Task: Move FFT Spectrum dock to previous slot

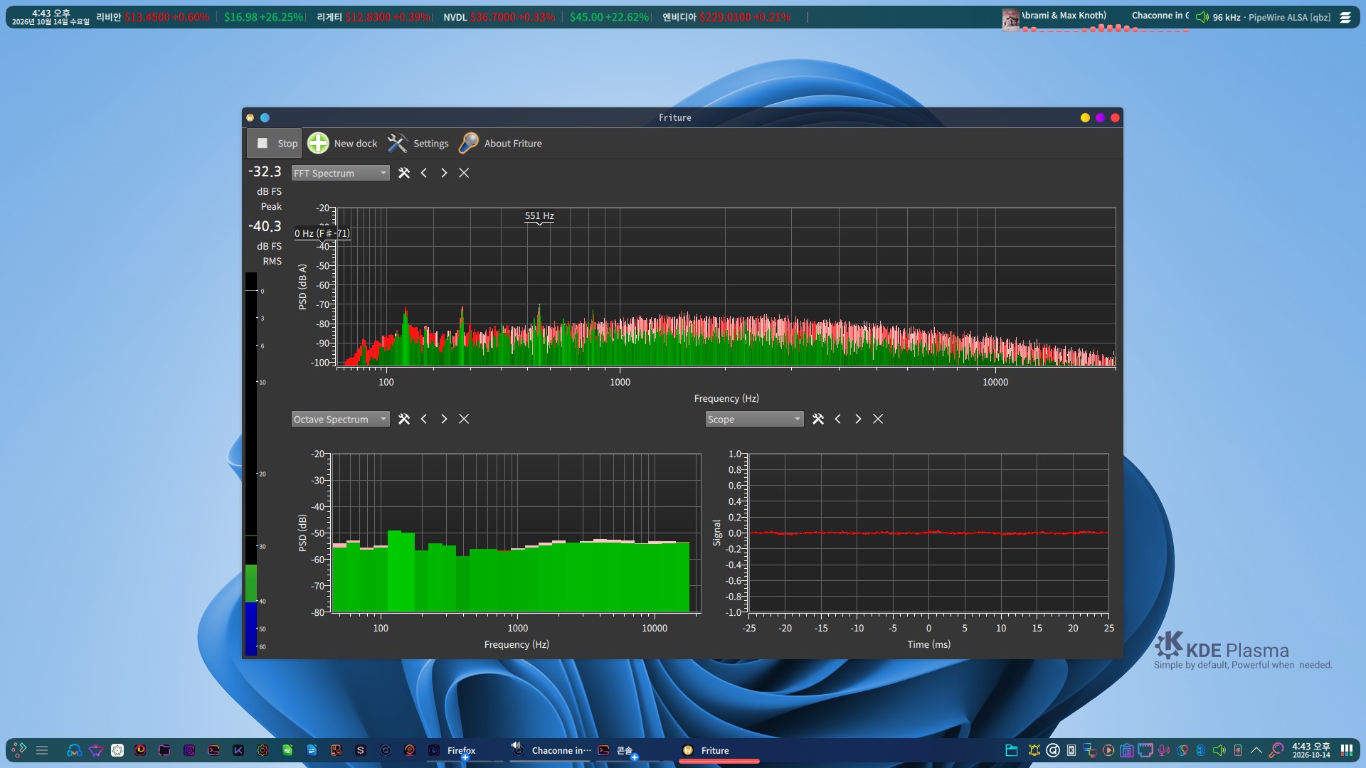Action: tap(424, 173)
